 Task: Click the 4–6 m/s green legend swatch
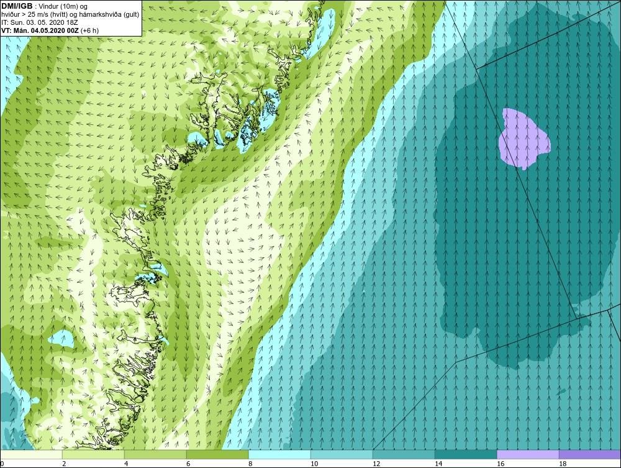tap(155, 454)
